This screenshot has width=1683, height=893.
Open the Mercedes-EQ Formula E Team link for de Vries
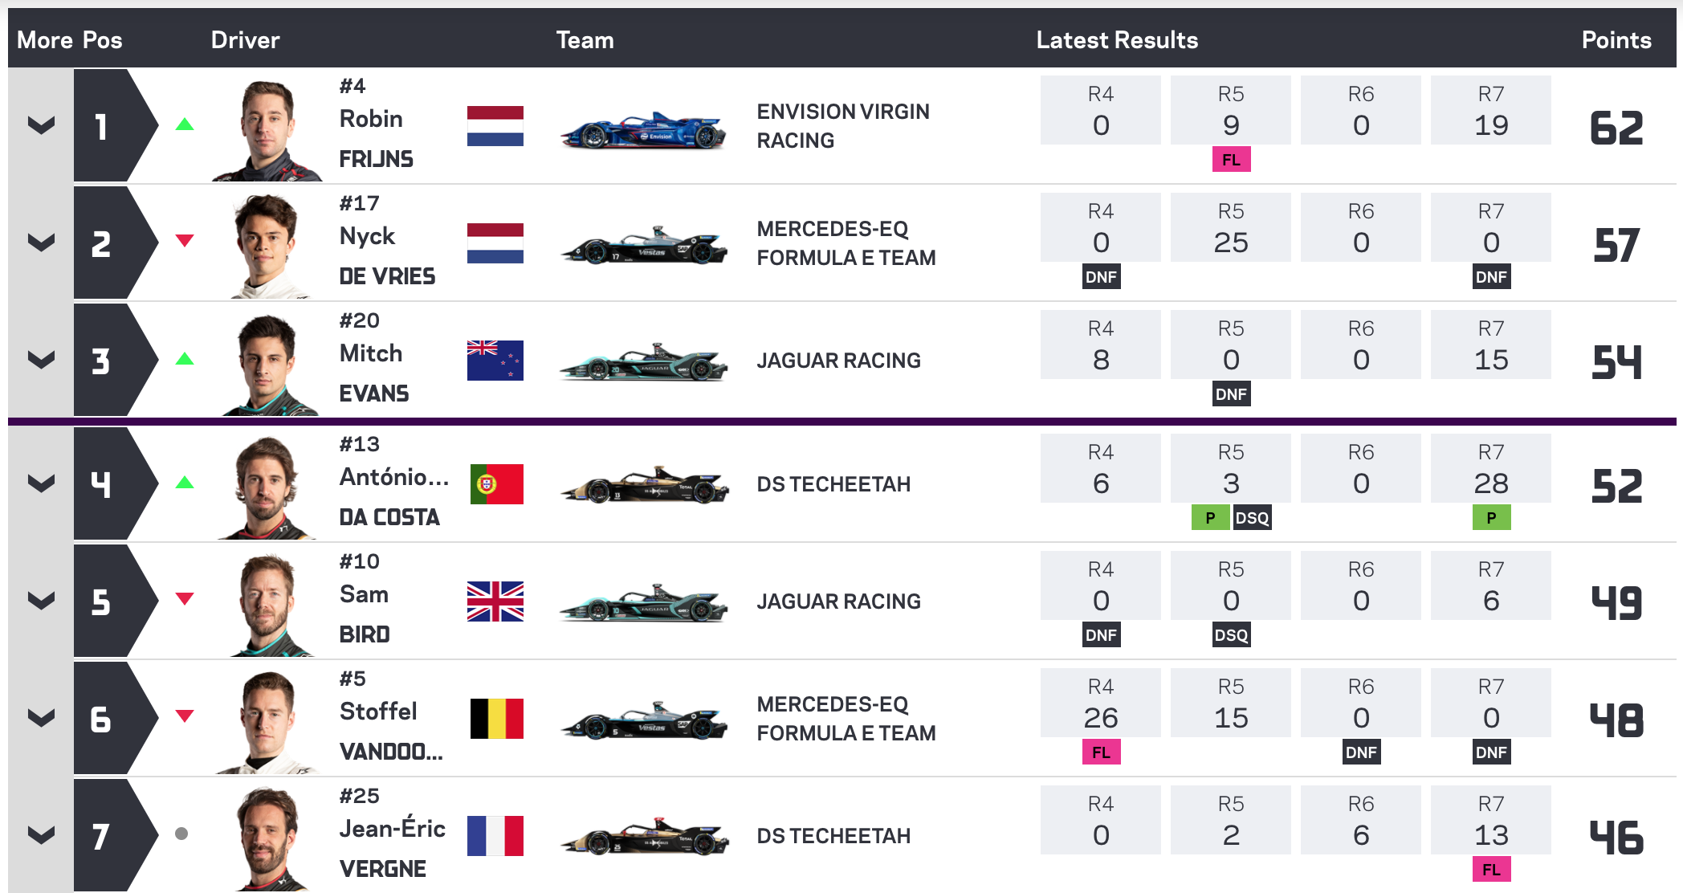(846, 243)
